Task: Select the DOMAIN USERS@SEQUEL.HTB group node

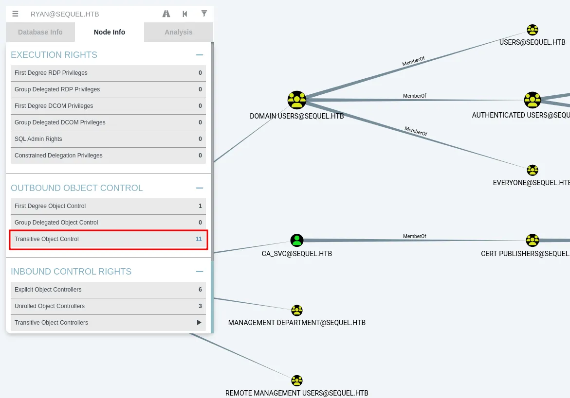Action: [297, 100]
